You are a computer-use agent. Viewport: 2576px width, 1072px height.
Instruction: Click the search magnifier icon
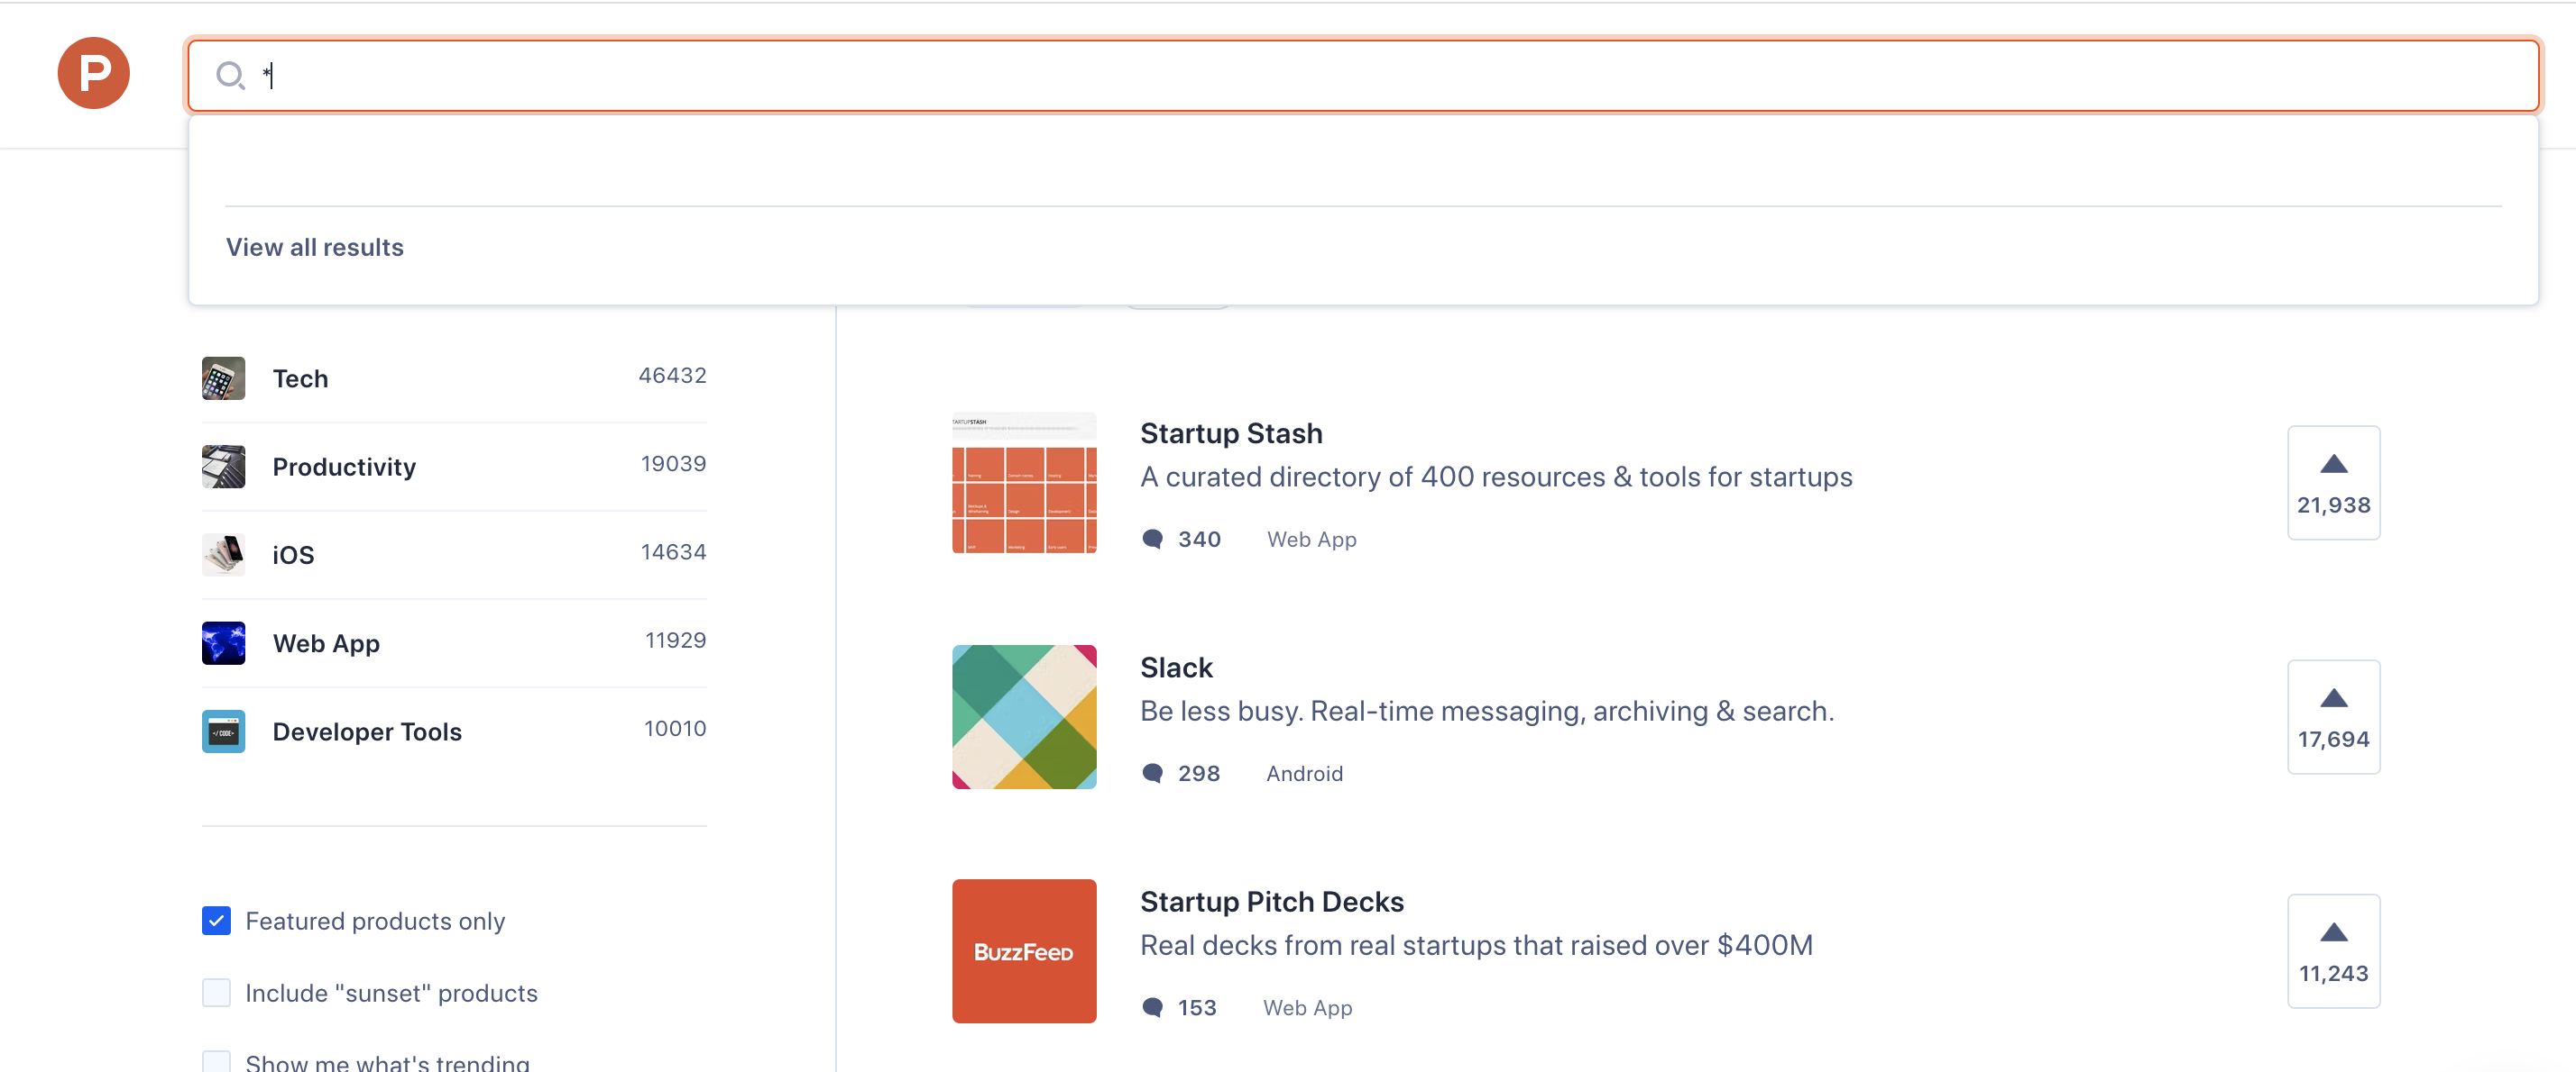231,76
